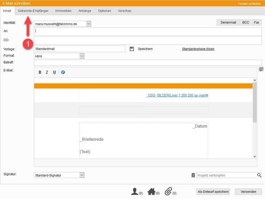Image resolution: width=265 pixels, height=199 pixels.
Task: Open the Format dropdown
Action: coord(82,56)
